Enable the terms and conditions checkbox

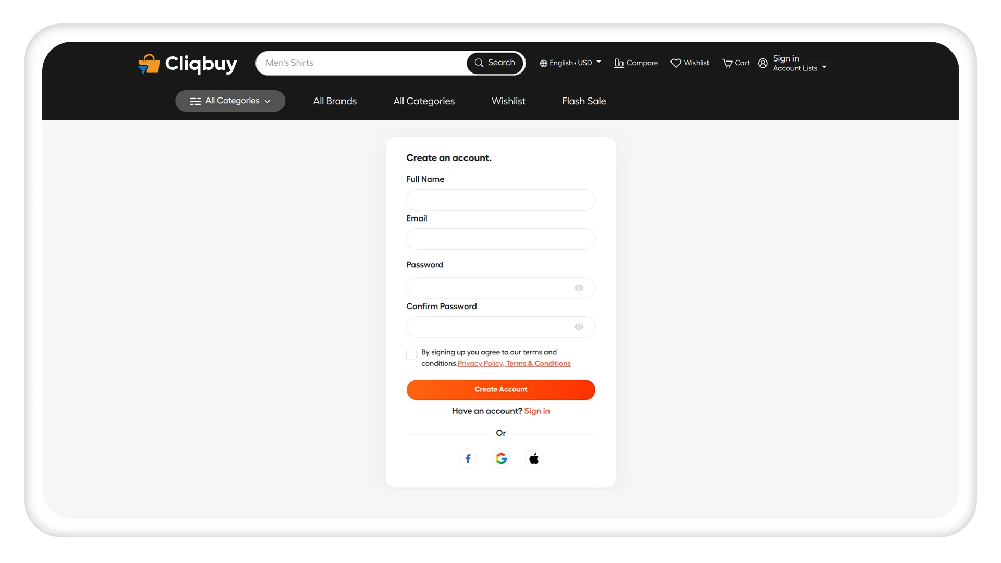pos(411,354)
